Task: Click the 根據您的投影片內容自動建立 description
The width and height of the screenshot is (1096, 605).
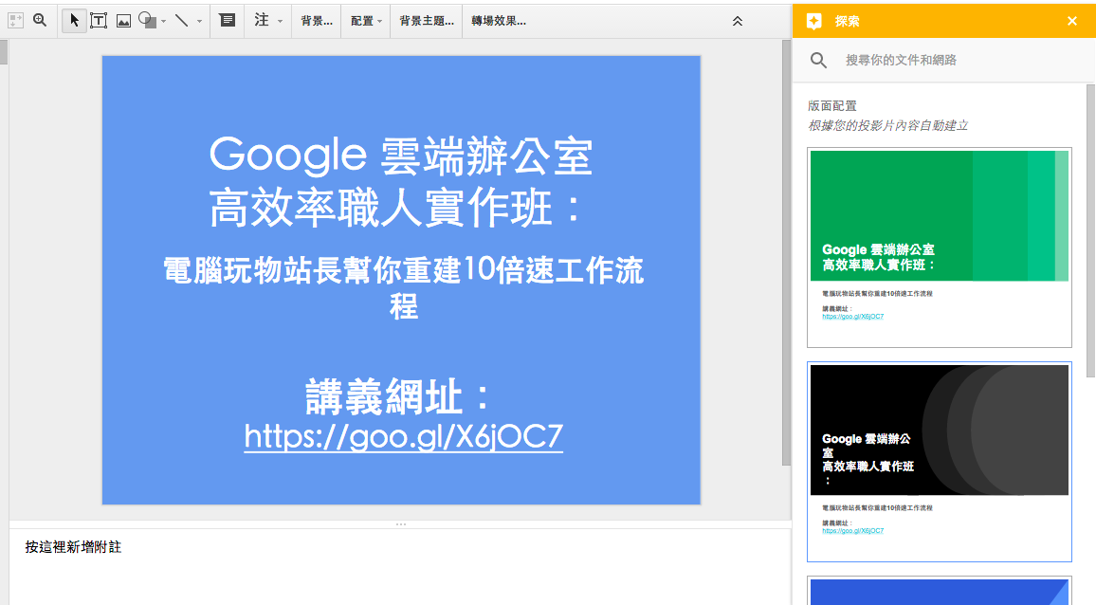Action: point(887,126)
